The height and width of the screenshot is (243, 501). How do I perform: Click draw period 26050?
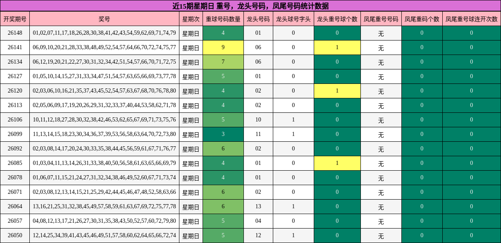15,236
